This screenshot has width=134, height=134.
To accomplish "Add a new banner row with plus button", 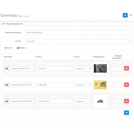I will tap(126, 113).
